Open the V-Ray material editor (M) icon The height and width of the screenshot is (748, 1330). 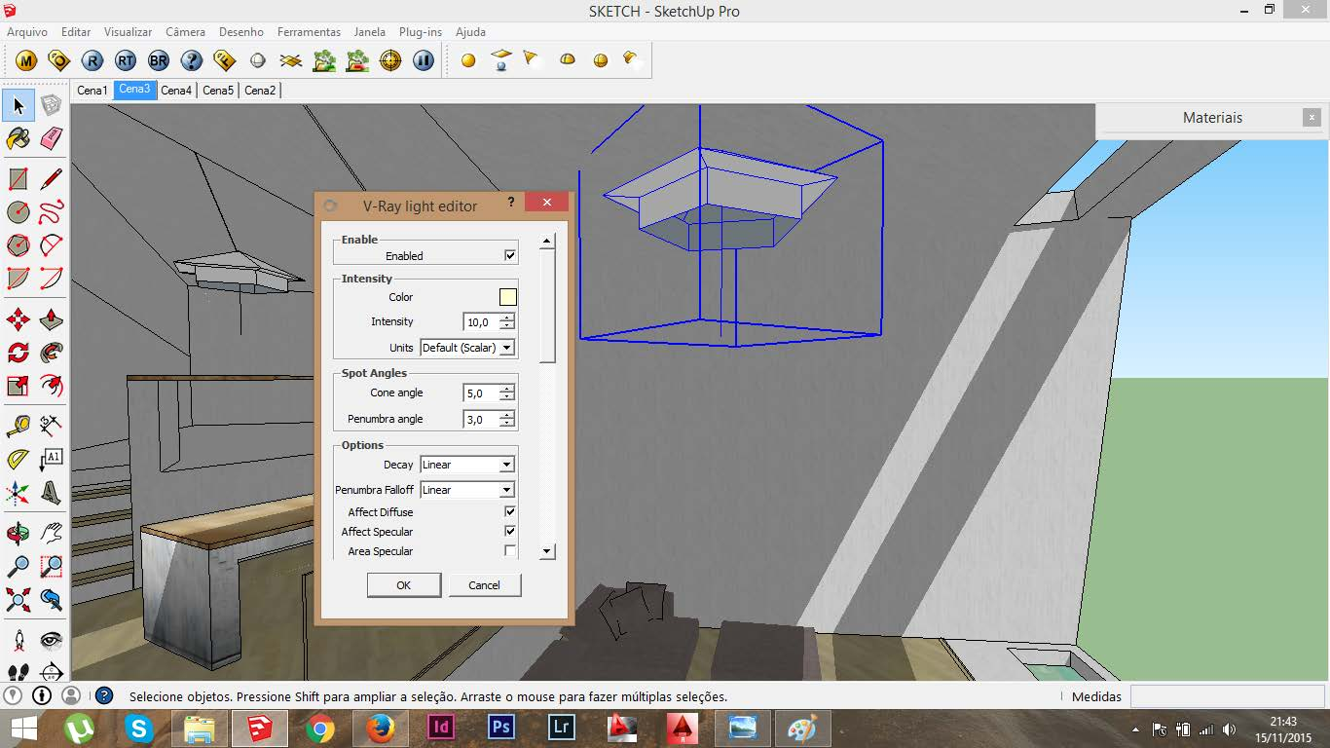tap(26, 60)
